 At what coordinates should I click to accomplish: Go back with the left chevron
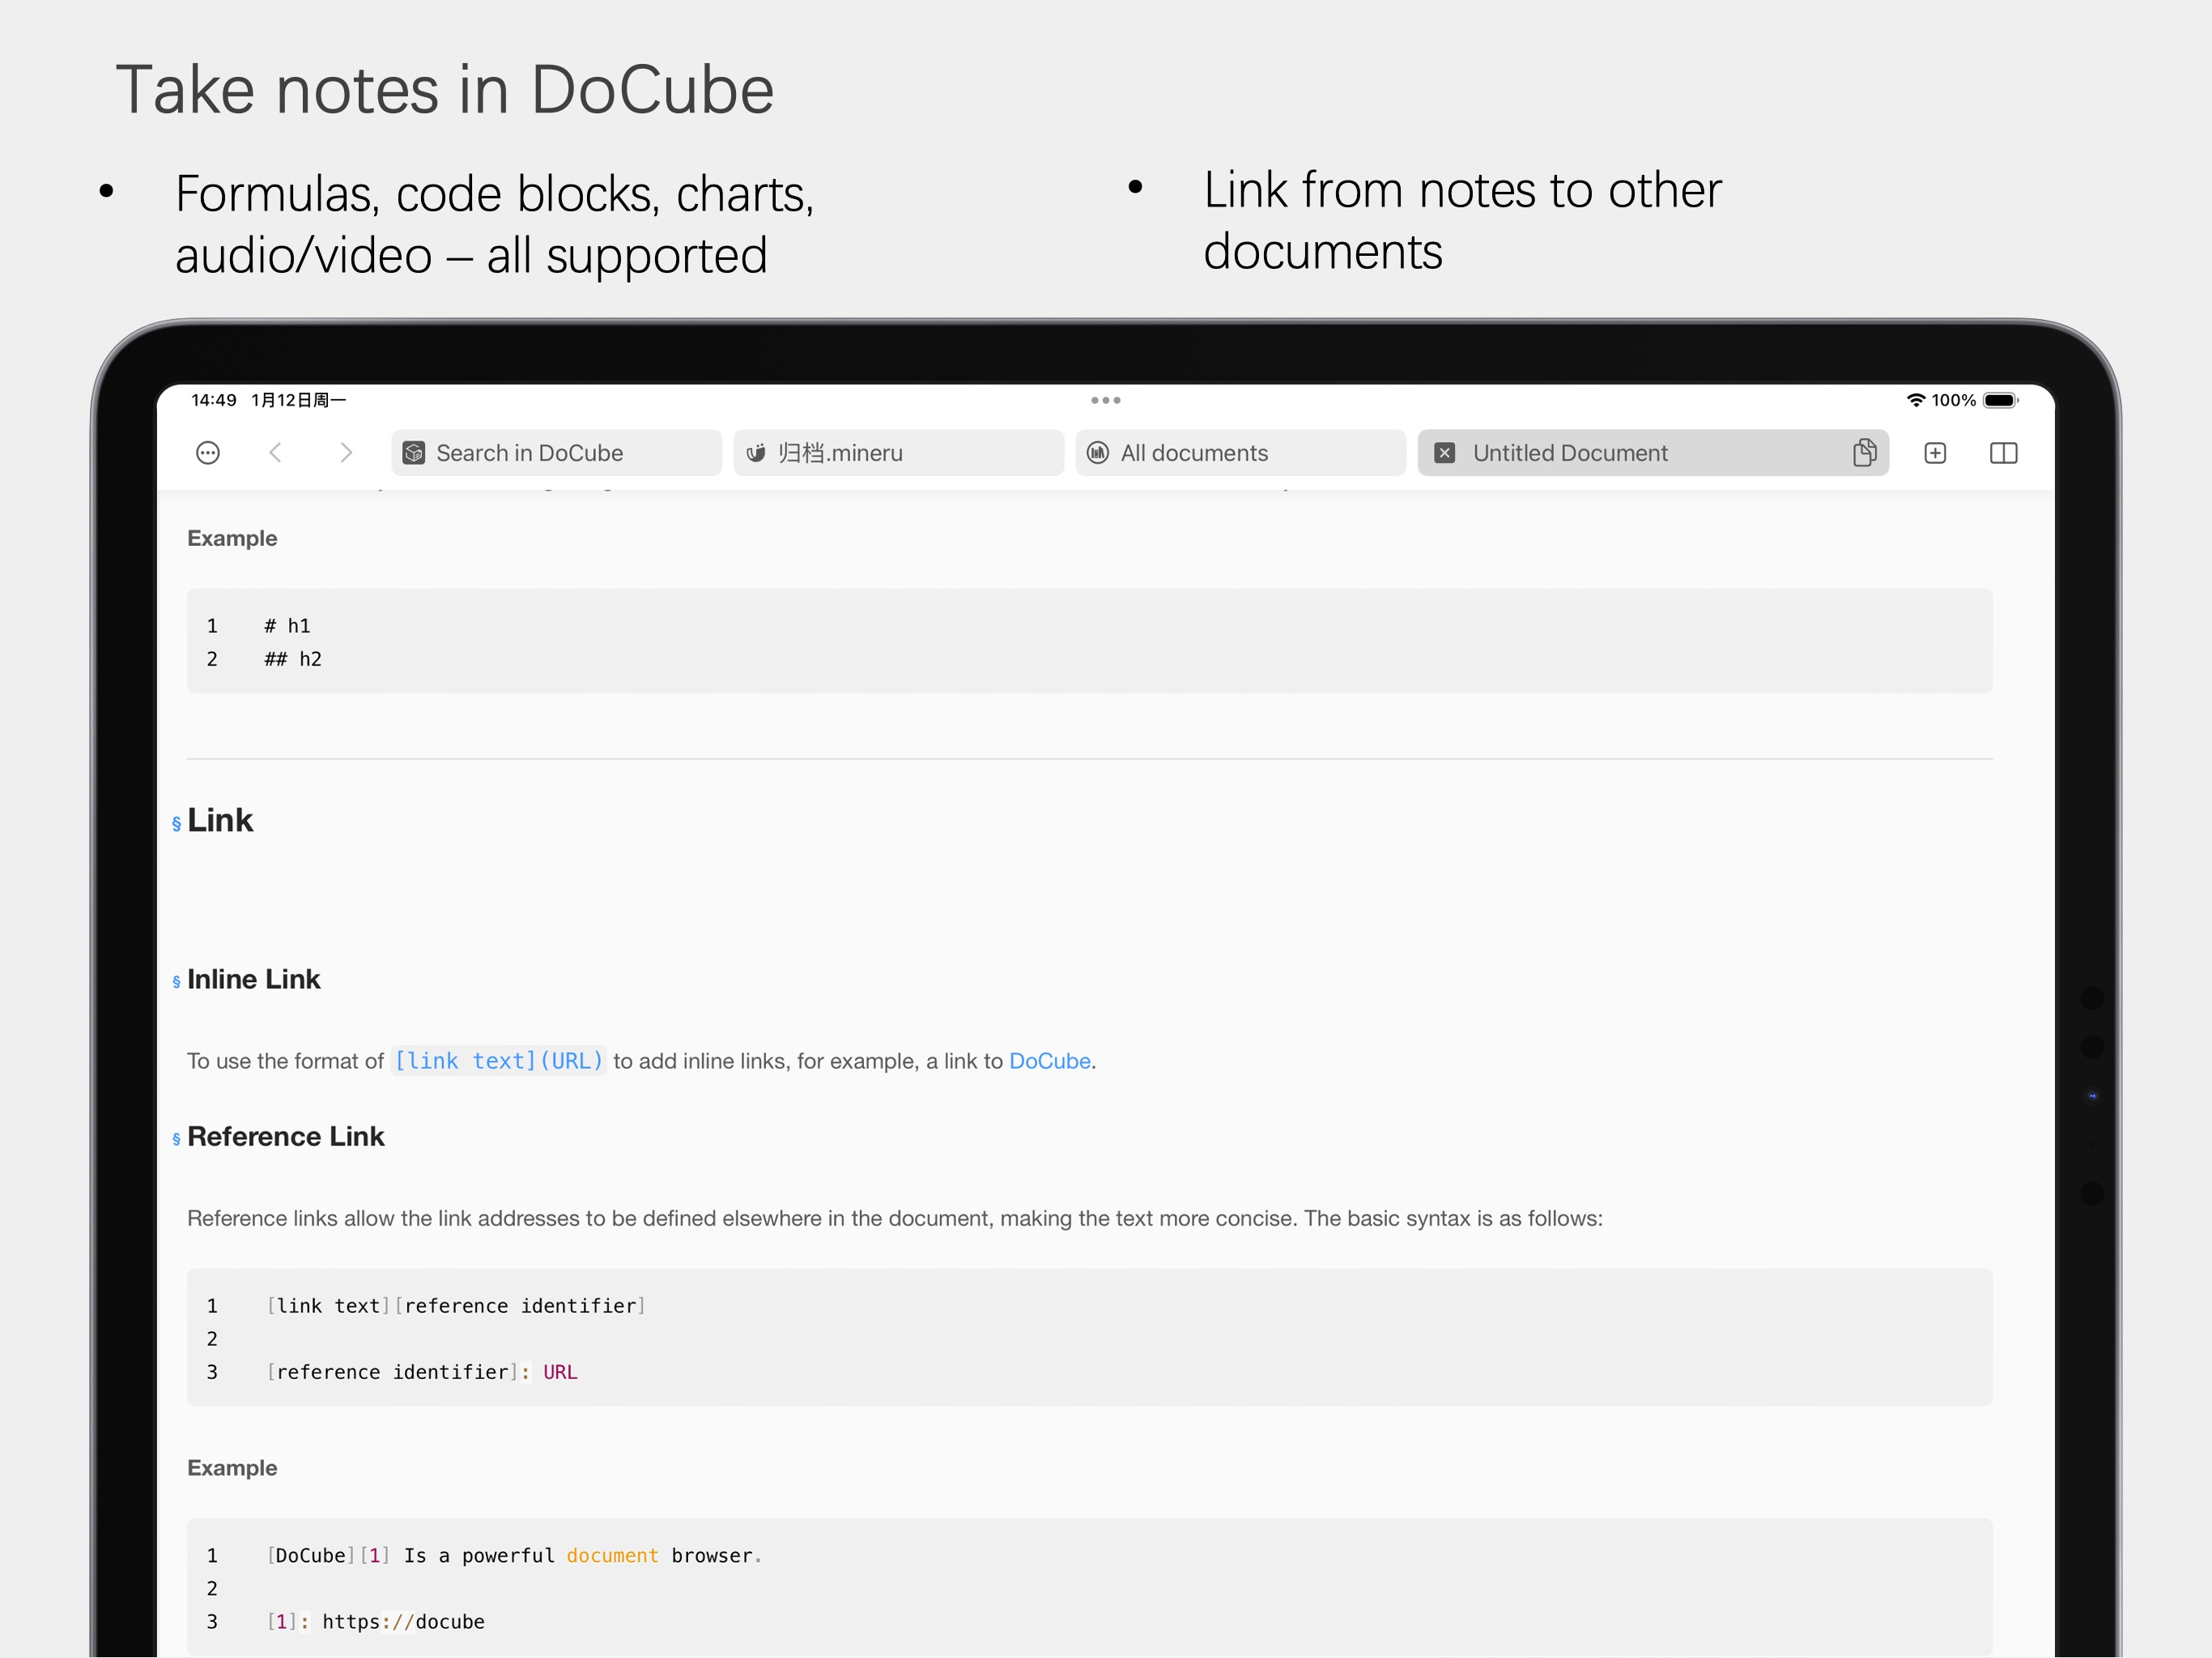(276, 453)
